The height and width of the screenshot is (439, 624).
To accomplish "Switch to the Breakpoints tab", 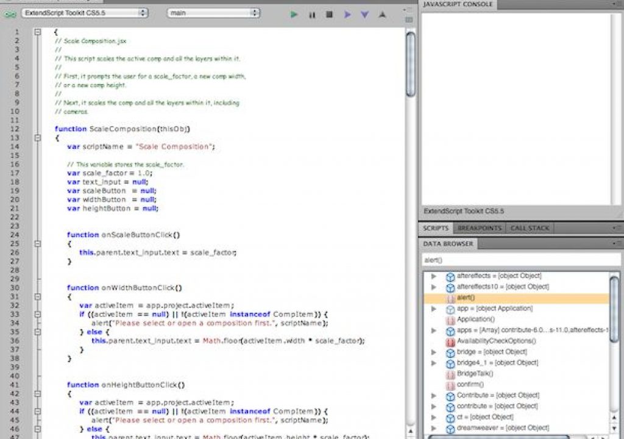I will pyautogui.click(x=479, y=228).
